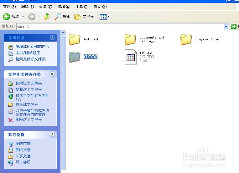The height and width of the screenshot is (173, 239).
Task: Click the red X delete icon
Action: coord(11,120)
